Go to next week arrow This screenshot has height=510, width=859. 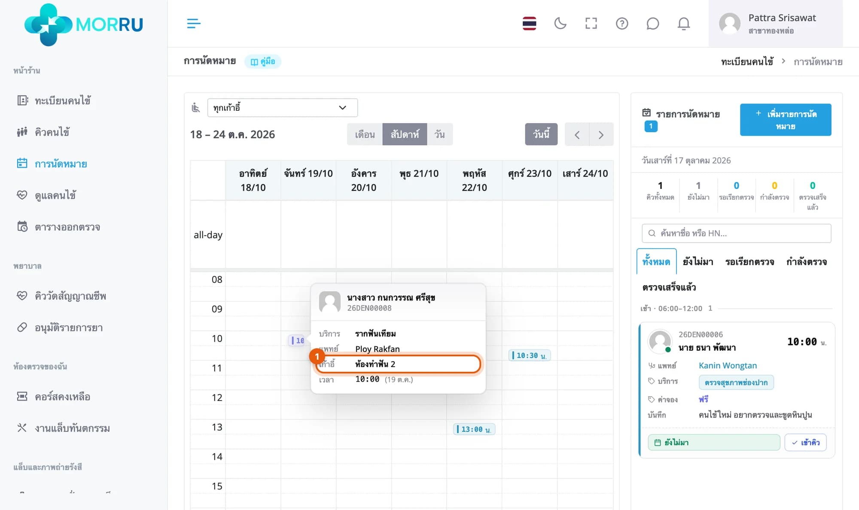[x=601, y=135]
